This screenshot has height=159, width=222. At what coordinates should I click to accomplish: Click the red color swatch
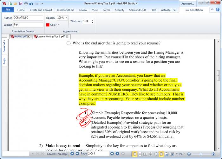pos(48,25)
